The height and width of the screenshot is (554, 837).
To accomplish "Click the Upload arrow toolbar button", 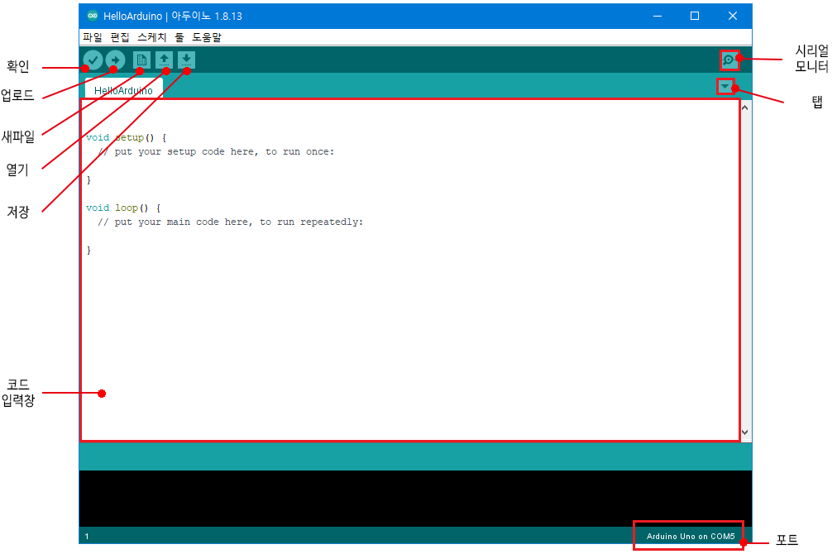I will click(x=115, y=60).
